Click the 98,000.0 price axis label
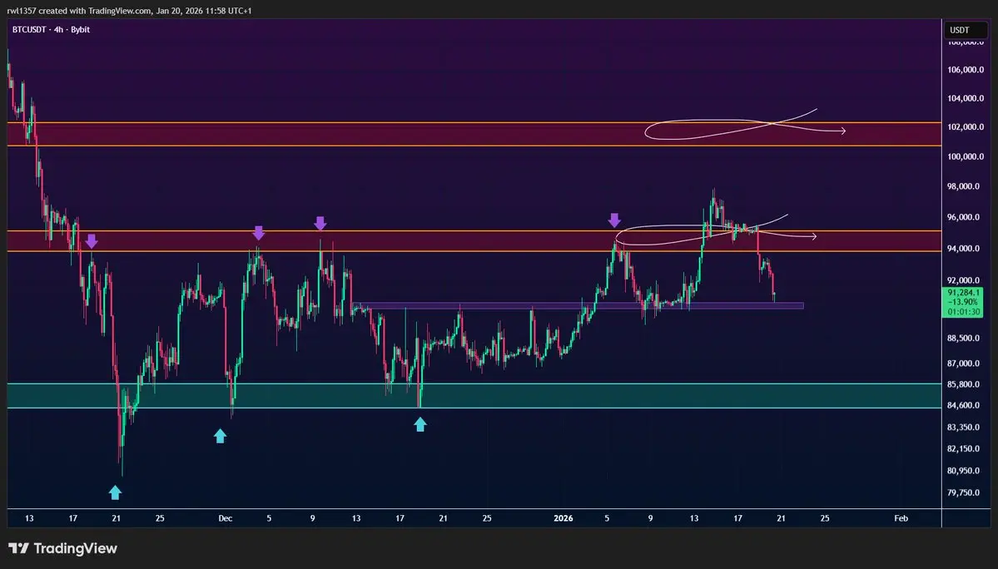Screen dimensions: 998x569 (x=966, y=187)
